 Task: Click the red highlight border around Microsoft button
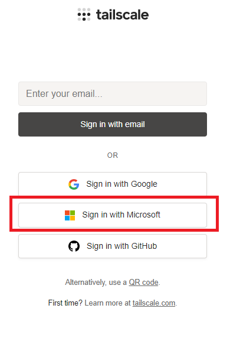(114, 197)
